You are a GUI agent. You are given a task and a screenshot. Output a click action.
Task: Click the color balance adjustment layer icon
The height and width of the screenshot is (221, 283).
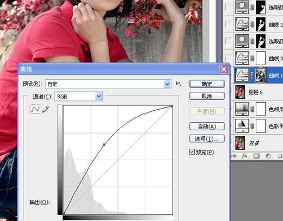point(242,126)
